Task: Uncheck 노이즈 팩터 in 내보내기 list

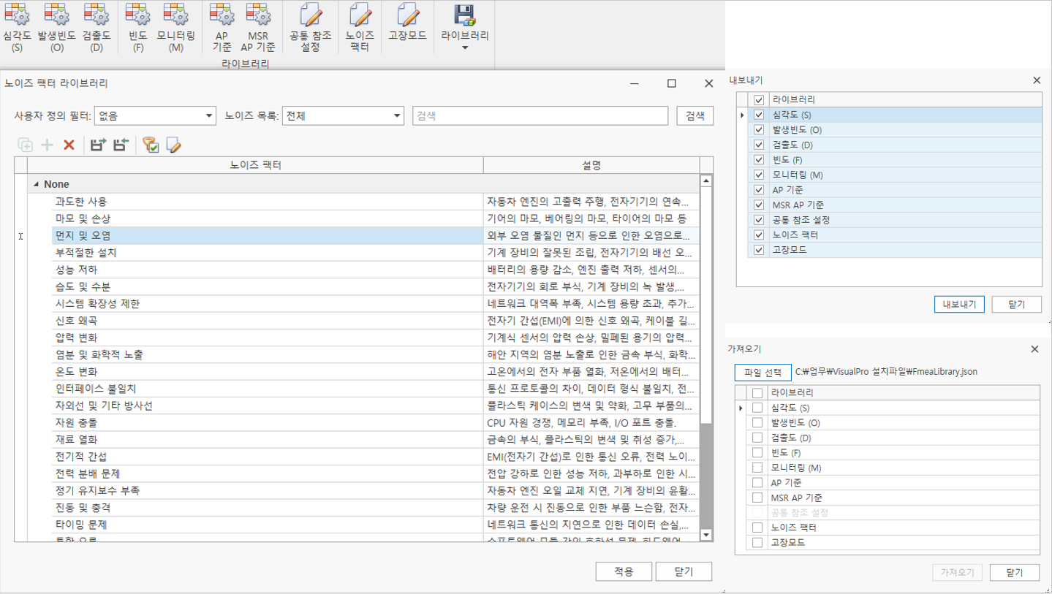Action: coord(759,235)
